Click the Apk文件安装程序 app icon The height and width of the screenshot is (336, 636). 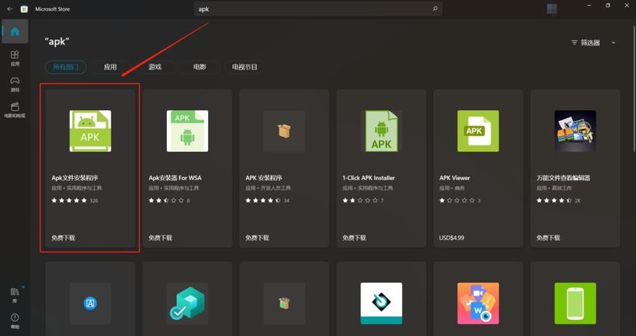90,131
